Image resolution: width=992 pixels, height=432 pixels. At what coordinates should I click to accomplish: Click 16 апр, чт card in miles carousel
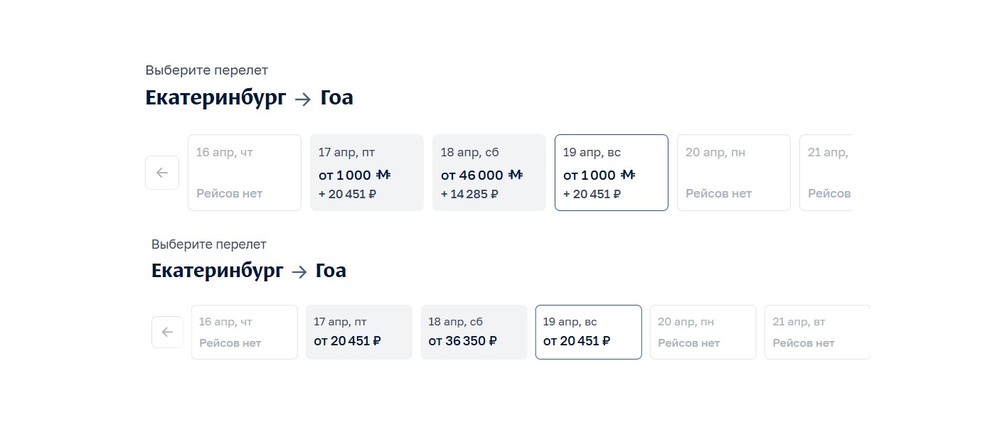point(244,173)
